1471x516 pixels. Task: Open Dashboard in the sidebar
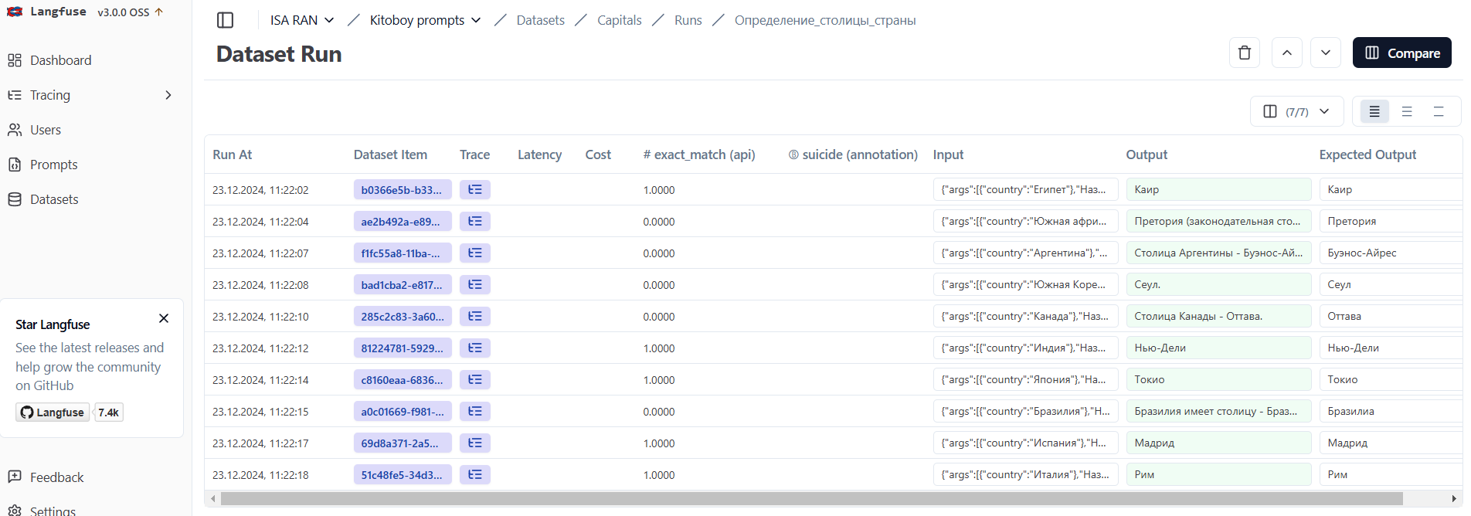[60, 60]
